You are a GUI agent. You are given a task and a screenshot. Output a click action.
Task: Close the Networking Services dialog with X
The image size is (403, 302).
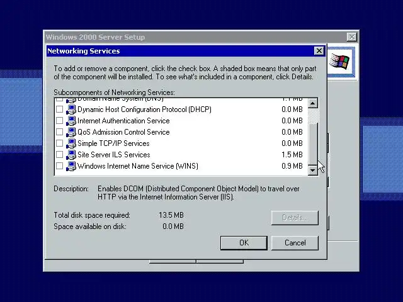click(x=319, y=51)
